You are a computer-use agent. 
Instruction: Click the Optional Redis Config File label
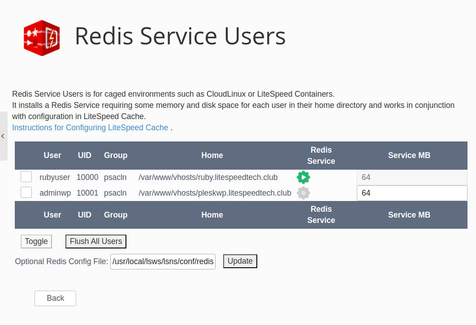click(x=61, y=261)
